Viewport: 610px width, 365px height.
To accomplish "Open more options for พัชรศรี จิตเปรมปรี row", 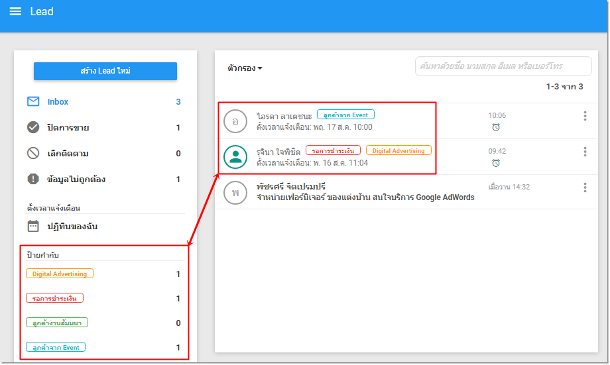I will (585, 187).
